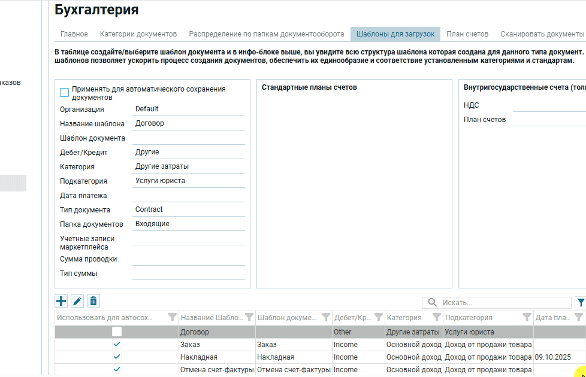
Task: Uncheck autosave checkbox in the 'Накладная' row
Action: click(117, 357)
